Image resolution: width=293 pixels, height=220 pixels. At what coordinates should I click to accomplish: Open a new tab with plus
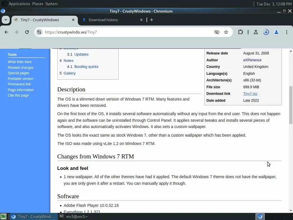[x=152, y=20]
